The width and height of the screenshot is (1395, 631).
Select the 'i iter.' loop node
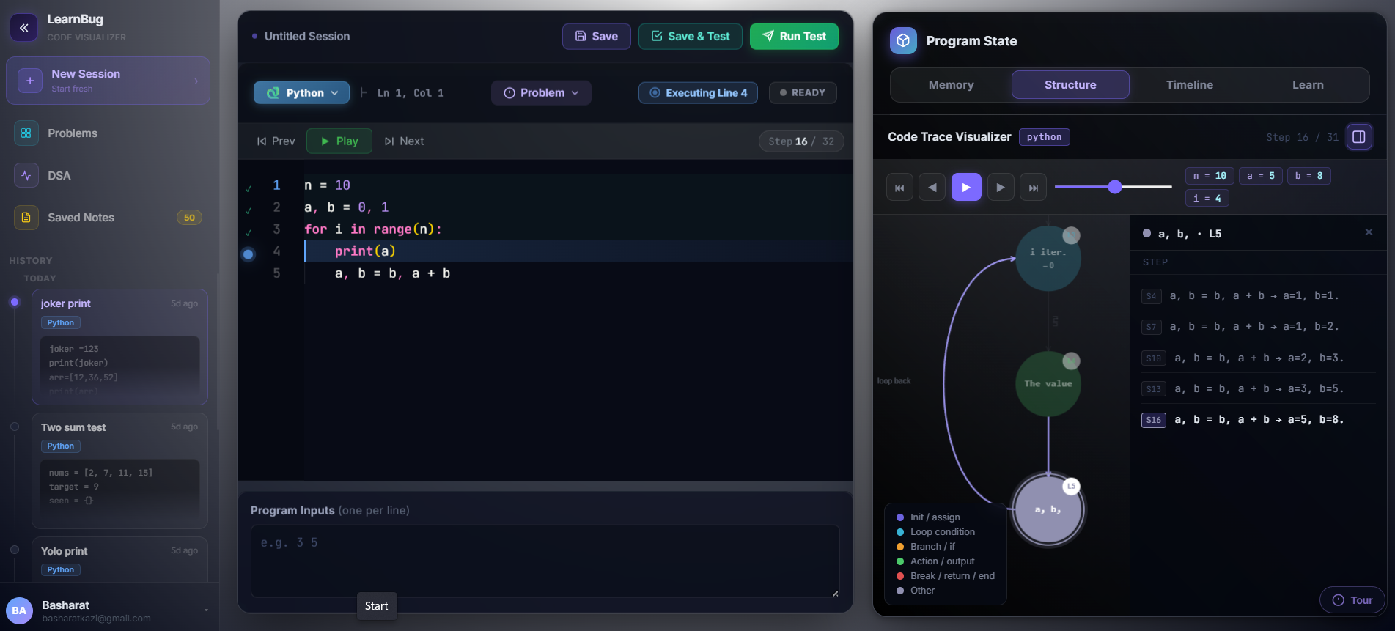1048,258
